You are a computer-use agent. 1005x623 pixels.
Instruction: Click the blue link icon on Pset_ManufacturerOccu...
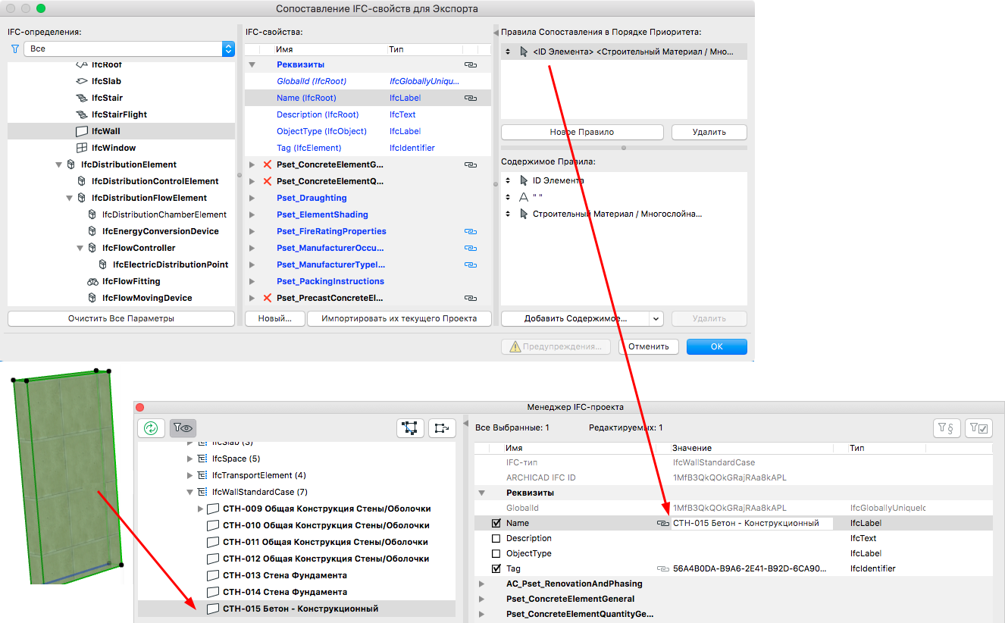pyautogui.click(x=471, y=248)
